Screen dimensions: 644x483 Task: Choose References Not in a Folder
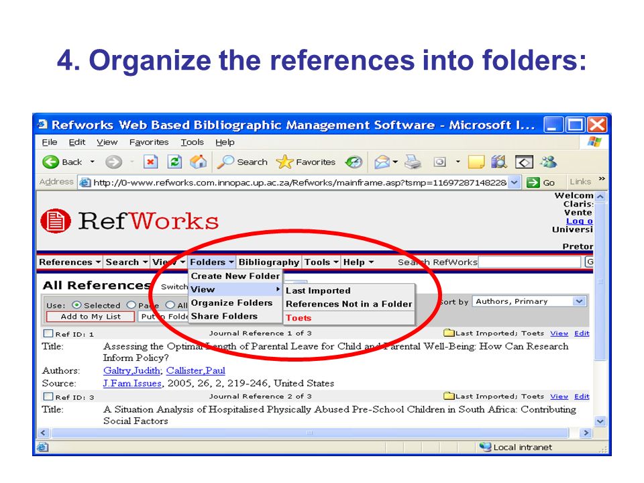pyautogui.click(x=349, y=304)
